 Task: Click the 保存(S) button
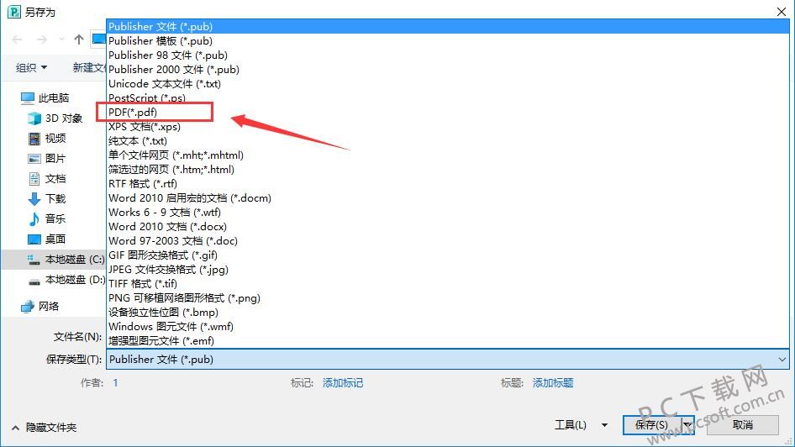coord(652,424)
